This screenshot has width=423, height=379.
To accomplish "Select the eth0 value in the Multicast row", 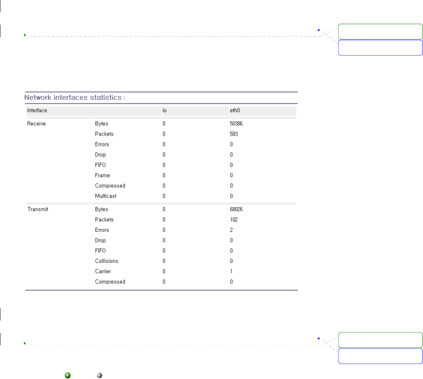I will (231, 196).
